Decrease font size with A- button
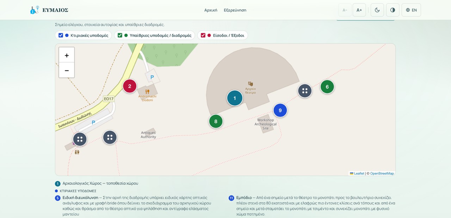Image resolution: width=451 pixels, height=218 pixels. click(x=345, y=10)
